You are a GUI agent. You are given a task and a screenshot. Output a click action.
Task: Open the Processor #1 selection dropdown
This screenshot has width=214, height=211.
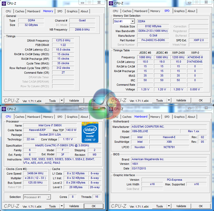37,197
